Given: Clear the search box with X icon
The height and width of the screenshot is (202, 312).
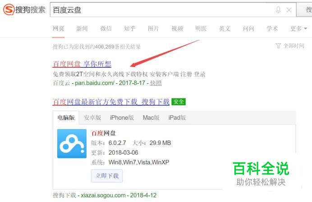Looking at the screenshot, I should tap(289, 10).
